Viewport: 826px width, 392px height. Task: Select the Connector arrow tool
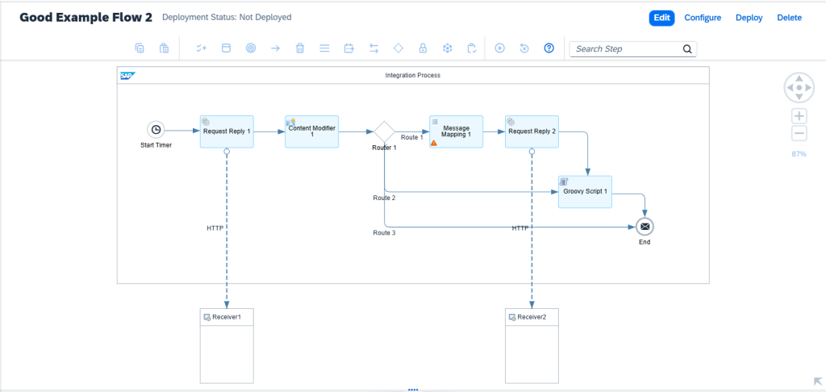(x=275, y=48)
